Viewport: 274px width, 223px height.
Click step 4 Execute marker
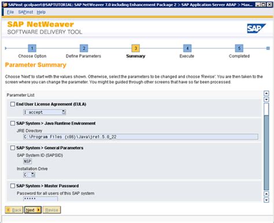(187, 48)
